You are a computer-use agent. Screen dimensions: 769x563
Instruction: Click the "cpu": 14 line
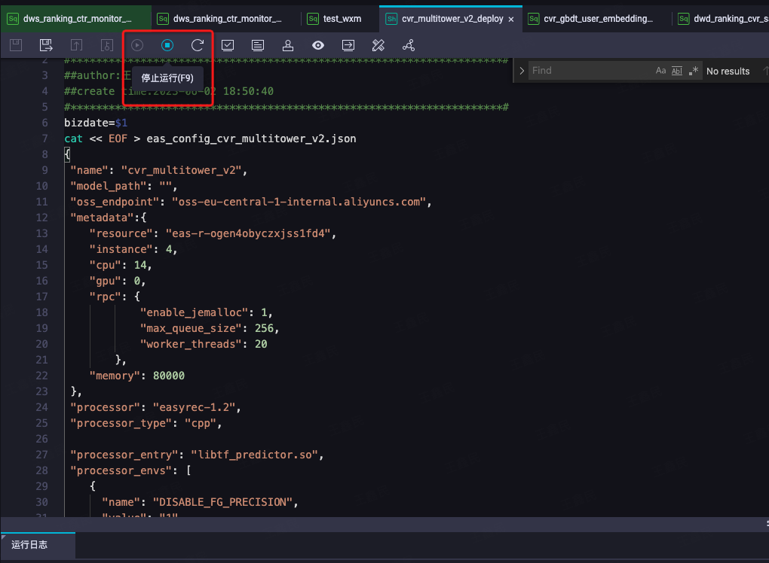click(121, 265)
